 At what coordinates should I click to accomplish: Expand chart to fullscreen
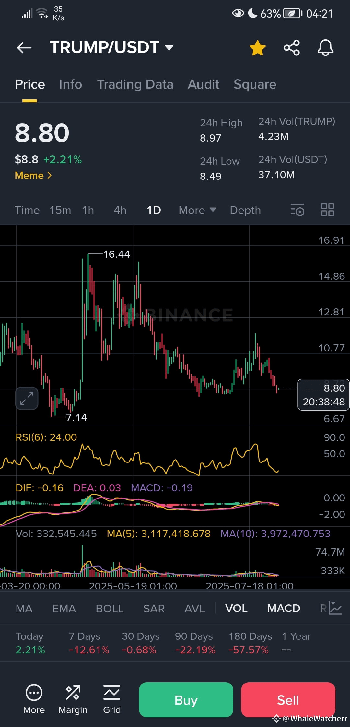[x=27, y=398]
